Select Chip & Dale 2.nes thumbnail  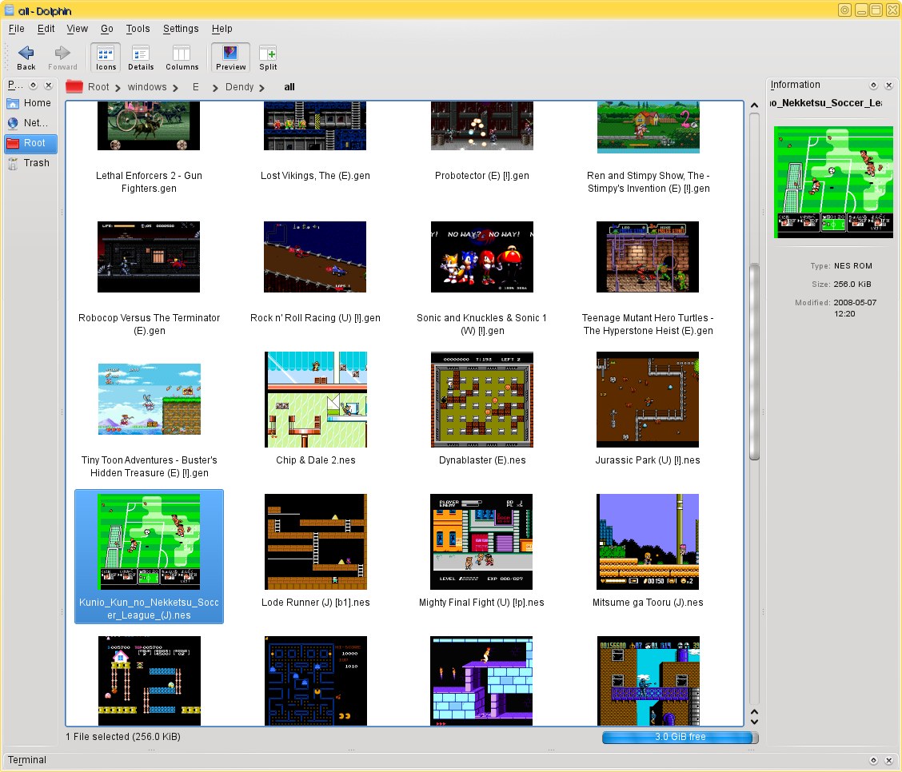pos(316,400)
